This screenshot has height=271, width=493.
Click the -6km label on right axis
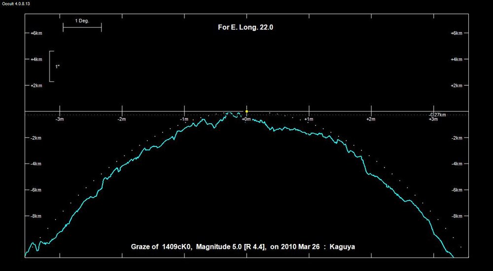point(457,190)
